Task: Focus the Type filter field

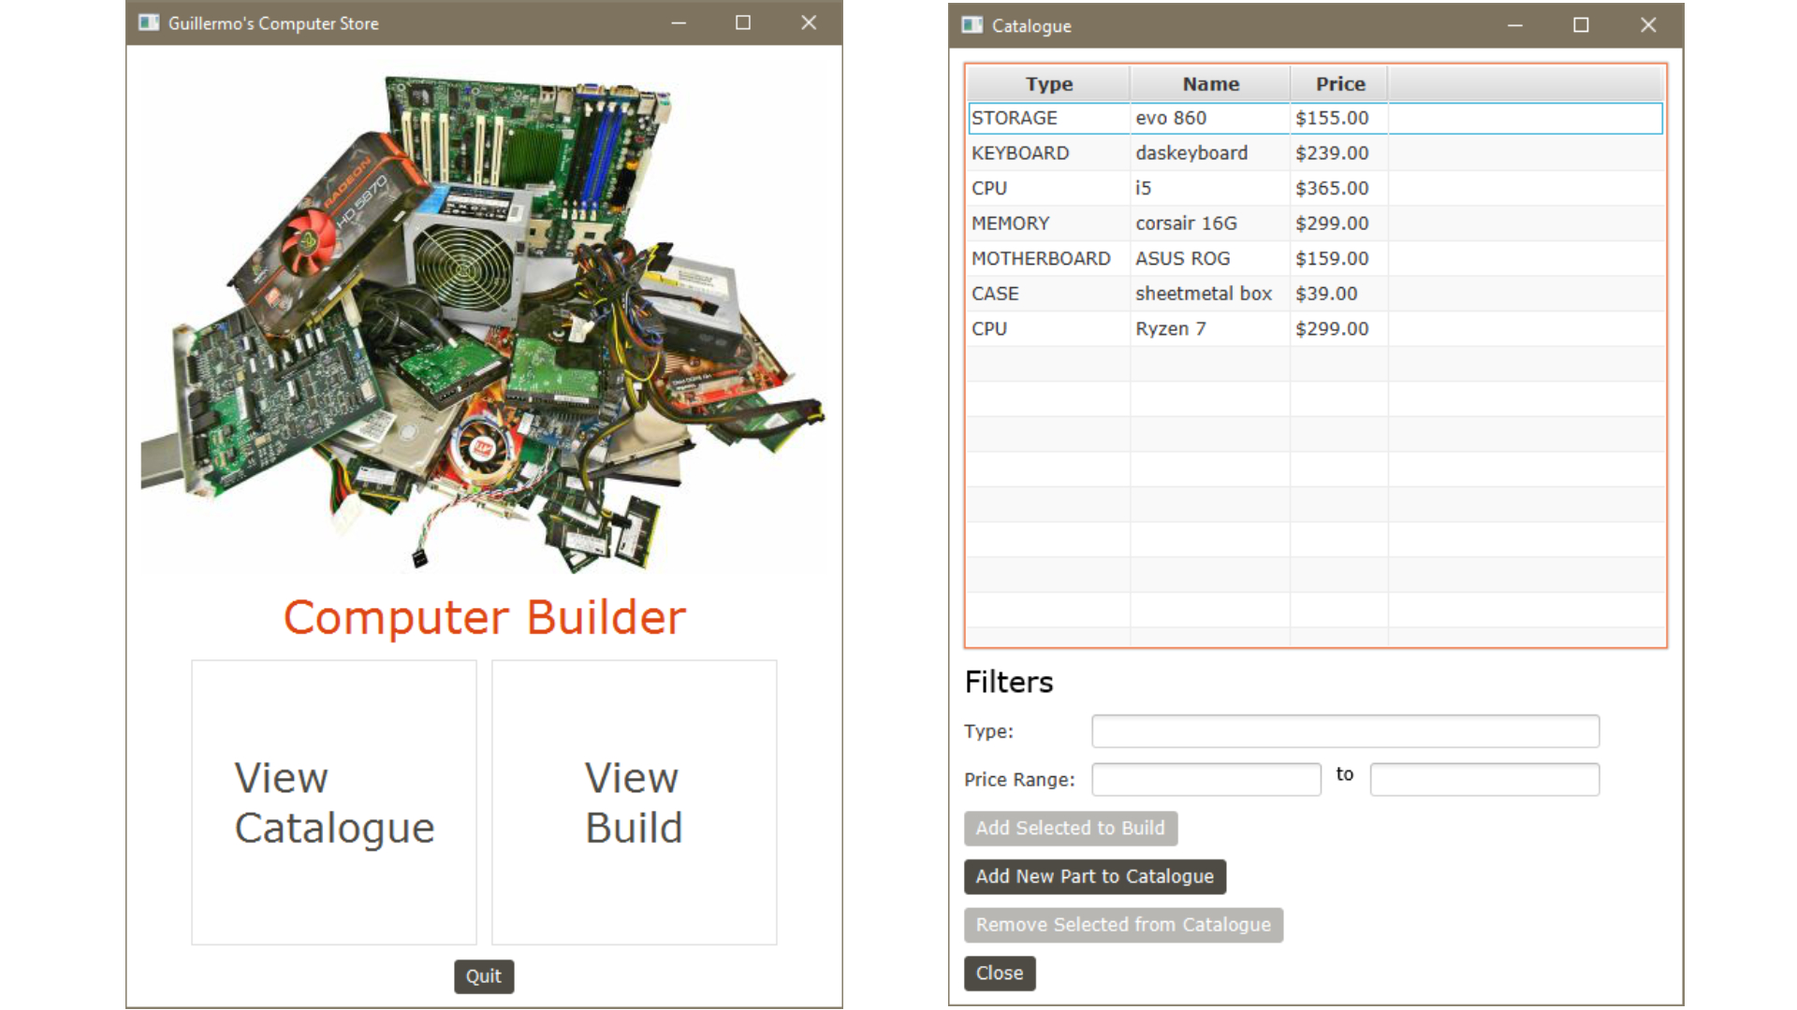Action: click(x=1345, y=731)
